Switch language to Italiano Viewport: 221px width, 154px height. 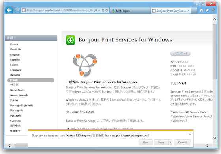(15, 75)
